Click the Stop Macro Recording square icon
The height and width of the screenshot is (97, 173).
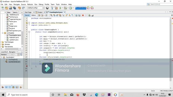tap(86, 15)
